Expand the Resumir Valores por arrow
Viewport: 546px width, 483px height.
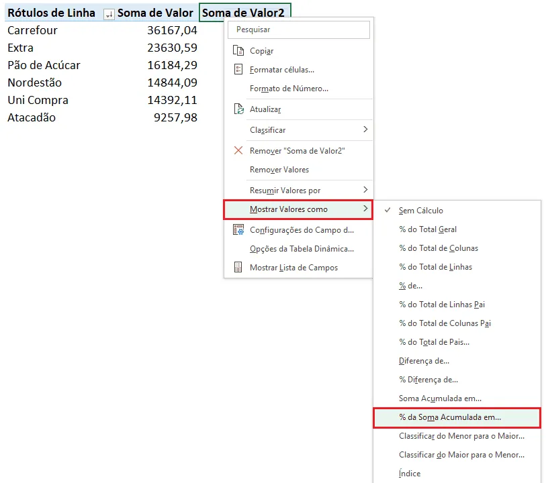(365, 190)
